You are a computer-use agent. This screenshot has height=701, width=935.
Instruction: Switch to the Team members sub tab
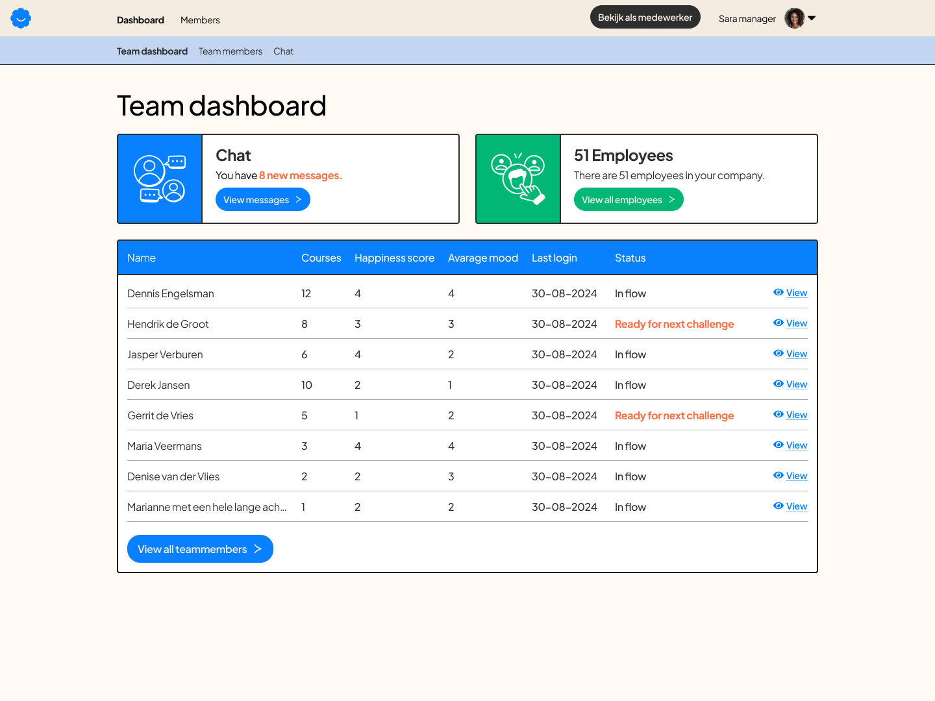click(231, 51)
